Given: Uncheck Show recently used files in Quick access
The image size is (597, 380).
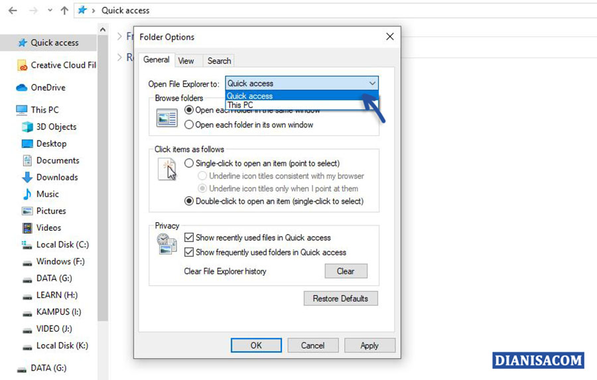Looking at the screenshot, I should 189,237.
